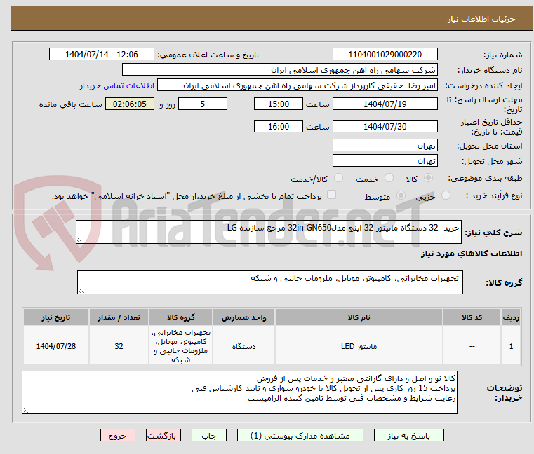Click the شرح کلی نیاز description box
Image resolution: width=534 pixels, height=454 pixels.
coord(268,232)
